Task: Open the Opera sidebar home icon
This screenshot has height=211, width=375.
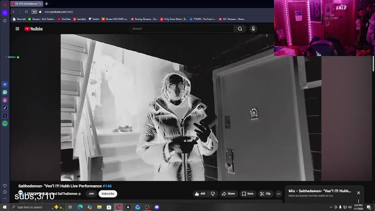Action: click(x=5, y=13)
